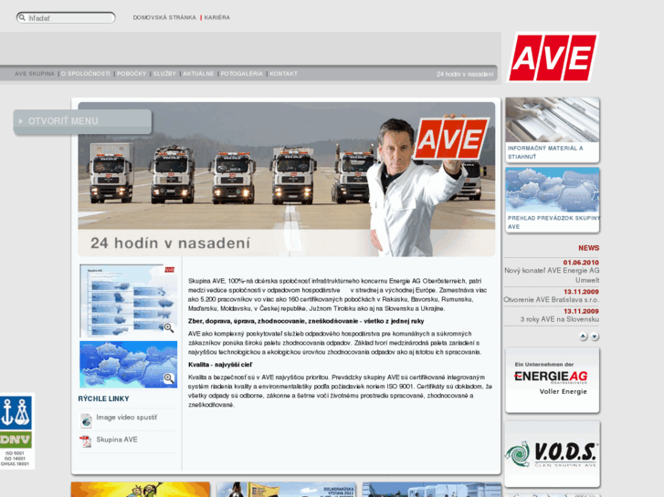Select O SPOLOČNOSTI in navigation bar
This screenshot has height=497, width=664.
point(86,74)
